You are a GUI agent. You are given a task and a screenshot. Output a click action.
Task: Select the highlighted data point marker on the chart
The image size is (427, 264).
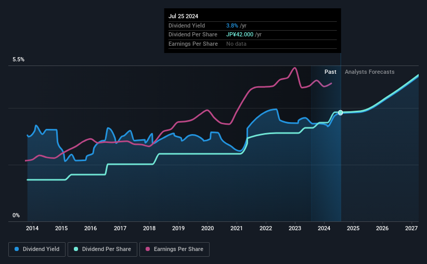coord(340,112)
